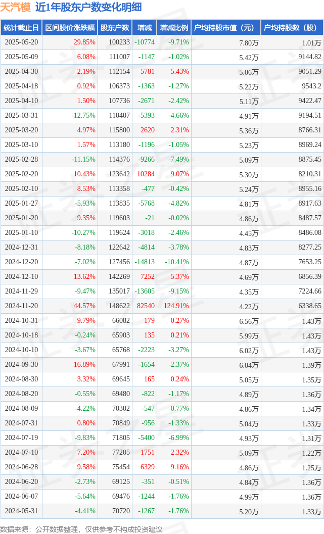Select the 2025-05-20 date cell
The height and width of the screenshot is (534, 324).
point(21,42)
